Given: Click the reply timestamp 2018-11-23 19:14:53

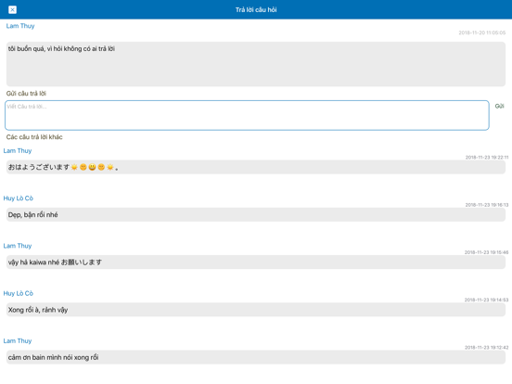Looking at the screenshot, I should pyautogui.click(x=487, y=300).
